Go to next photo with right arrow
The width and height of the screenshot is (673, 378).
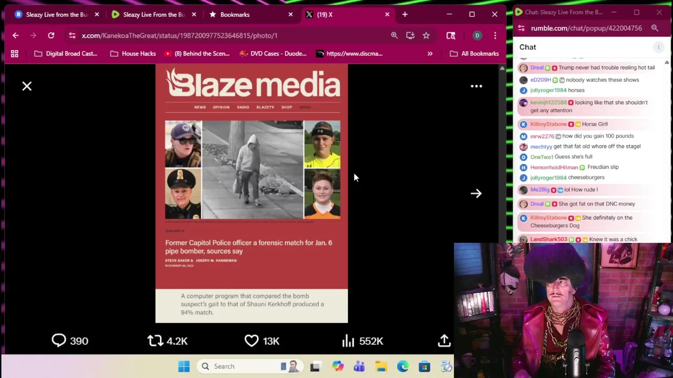click(x=476, y=193)
